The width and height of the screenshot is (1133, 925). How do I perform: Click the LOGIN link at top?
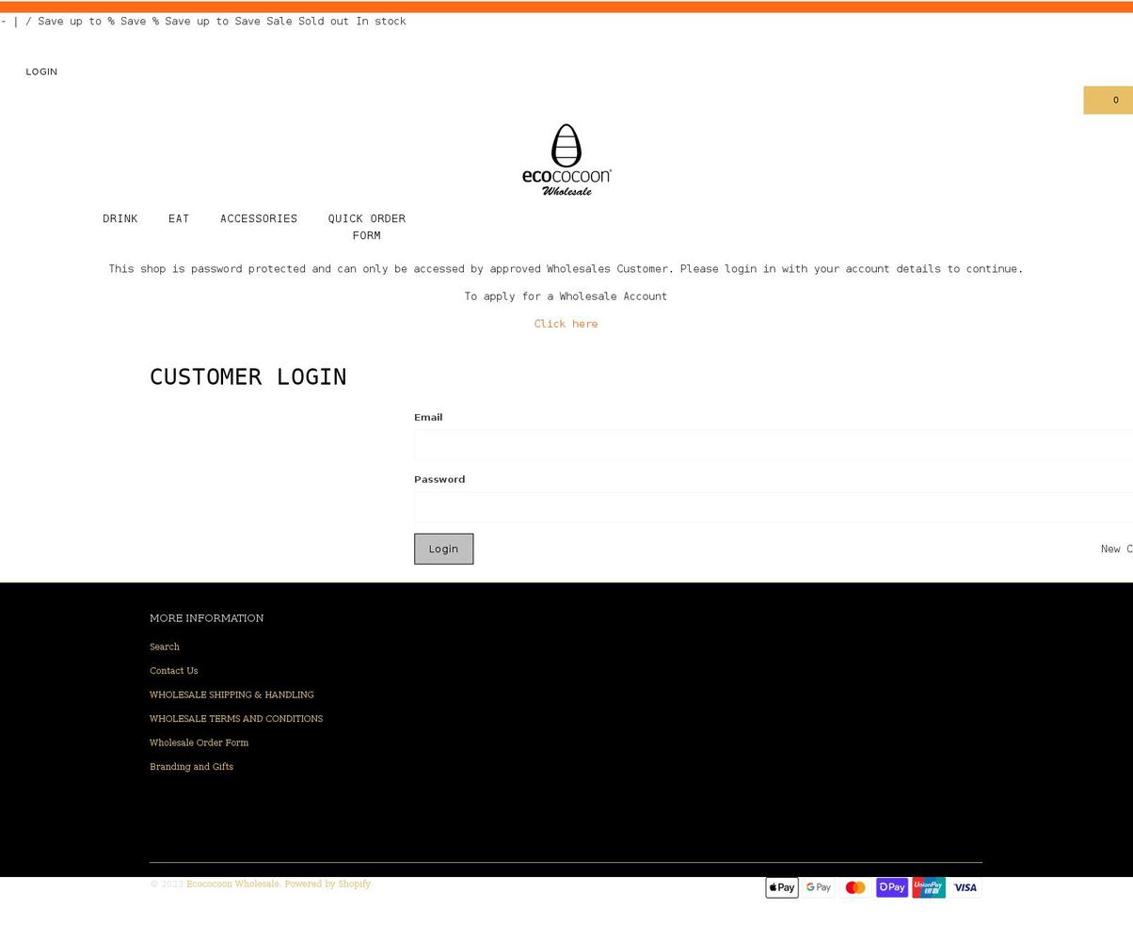[x=41, y=72]
